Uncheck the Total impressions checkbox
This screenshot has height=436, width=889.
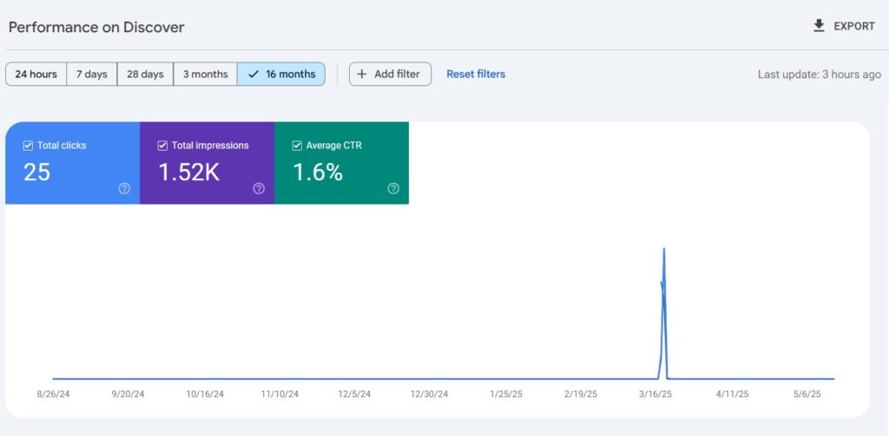(x=162, y=146)
